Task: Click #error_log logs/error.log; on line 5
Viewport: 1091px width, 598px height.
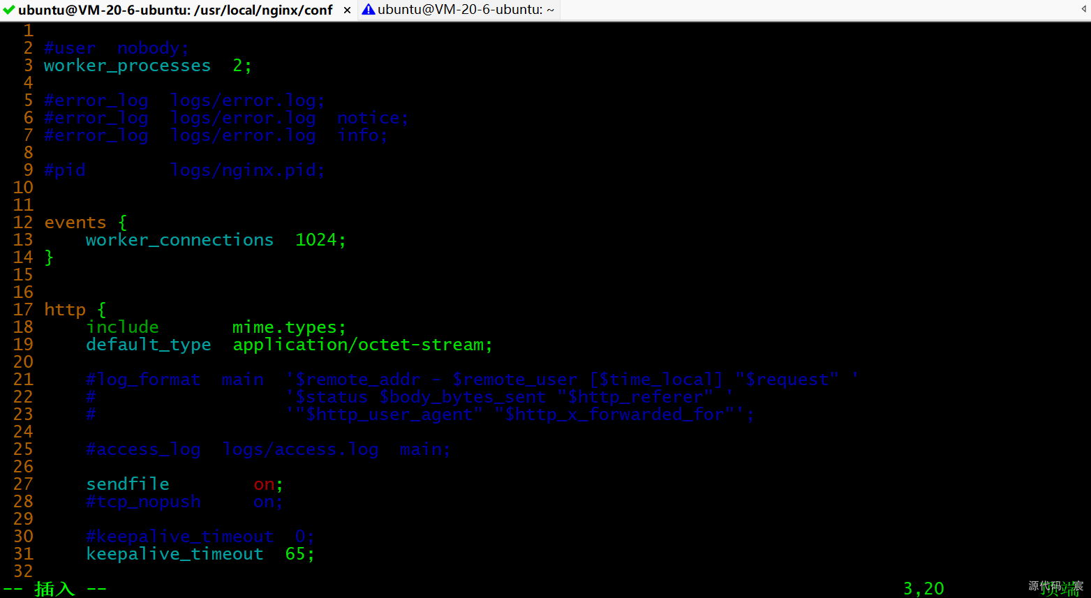Action: [184, 100]
